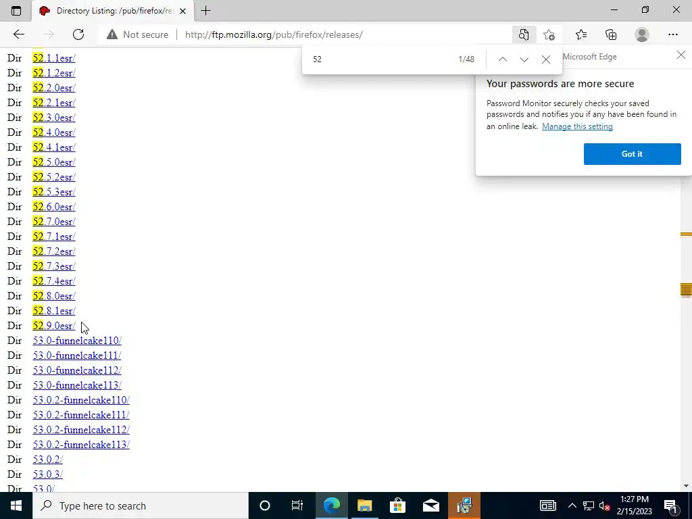692x519 pixels.
Task: Open Microsoft Store taskbar icon
Action: pos(397,505)
